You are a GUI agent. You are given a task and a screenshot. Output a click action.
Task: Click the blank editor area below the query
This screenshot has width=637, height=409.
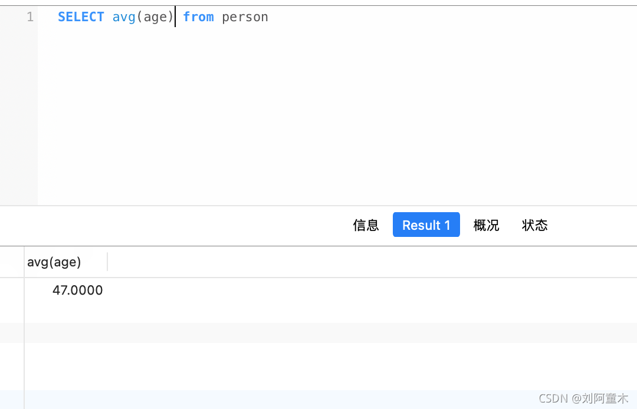coord(295,106)
